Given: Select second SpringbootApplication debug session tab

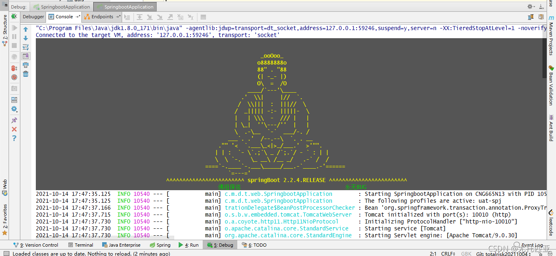Looking at the screenshot, I should tap(125, 7).
